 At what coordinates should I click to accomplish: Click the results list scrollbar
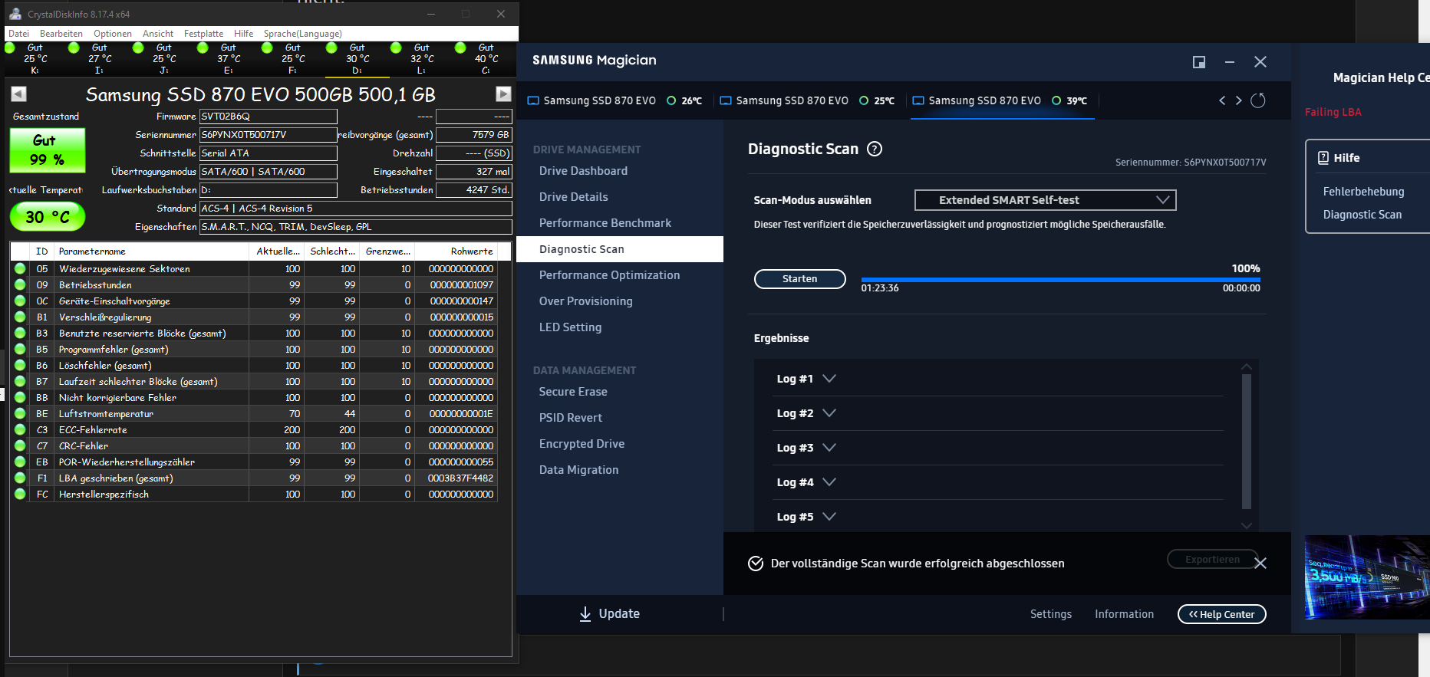pos(1247,442)
